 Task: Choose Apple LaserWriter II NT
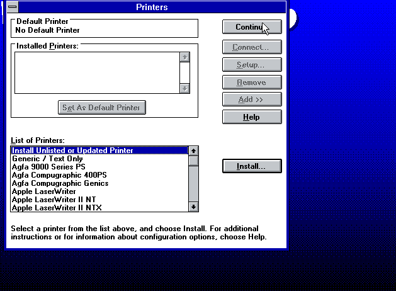[x=99, y=200]
